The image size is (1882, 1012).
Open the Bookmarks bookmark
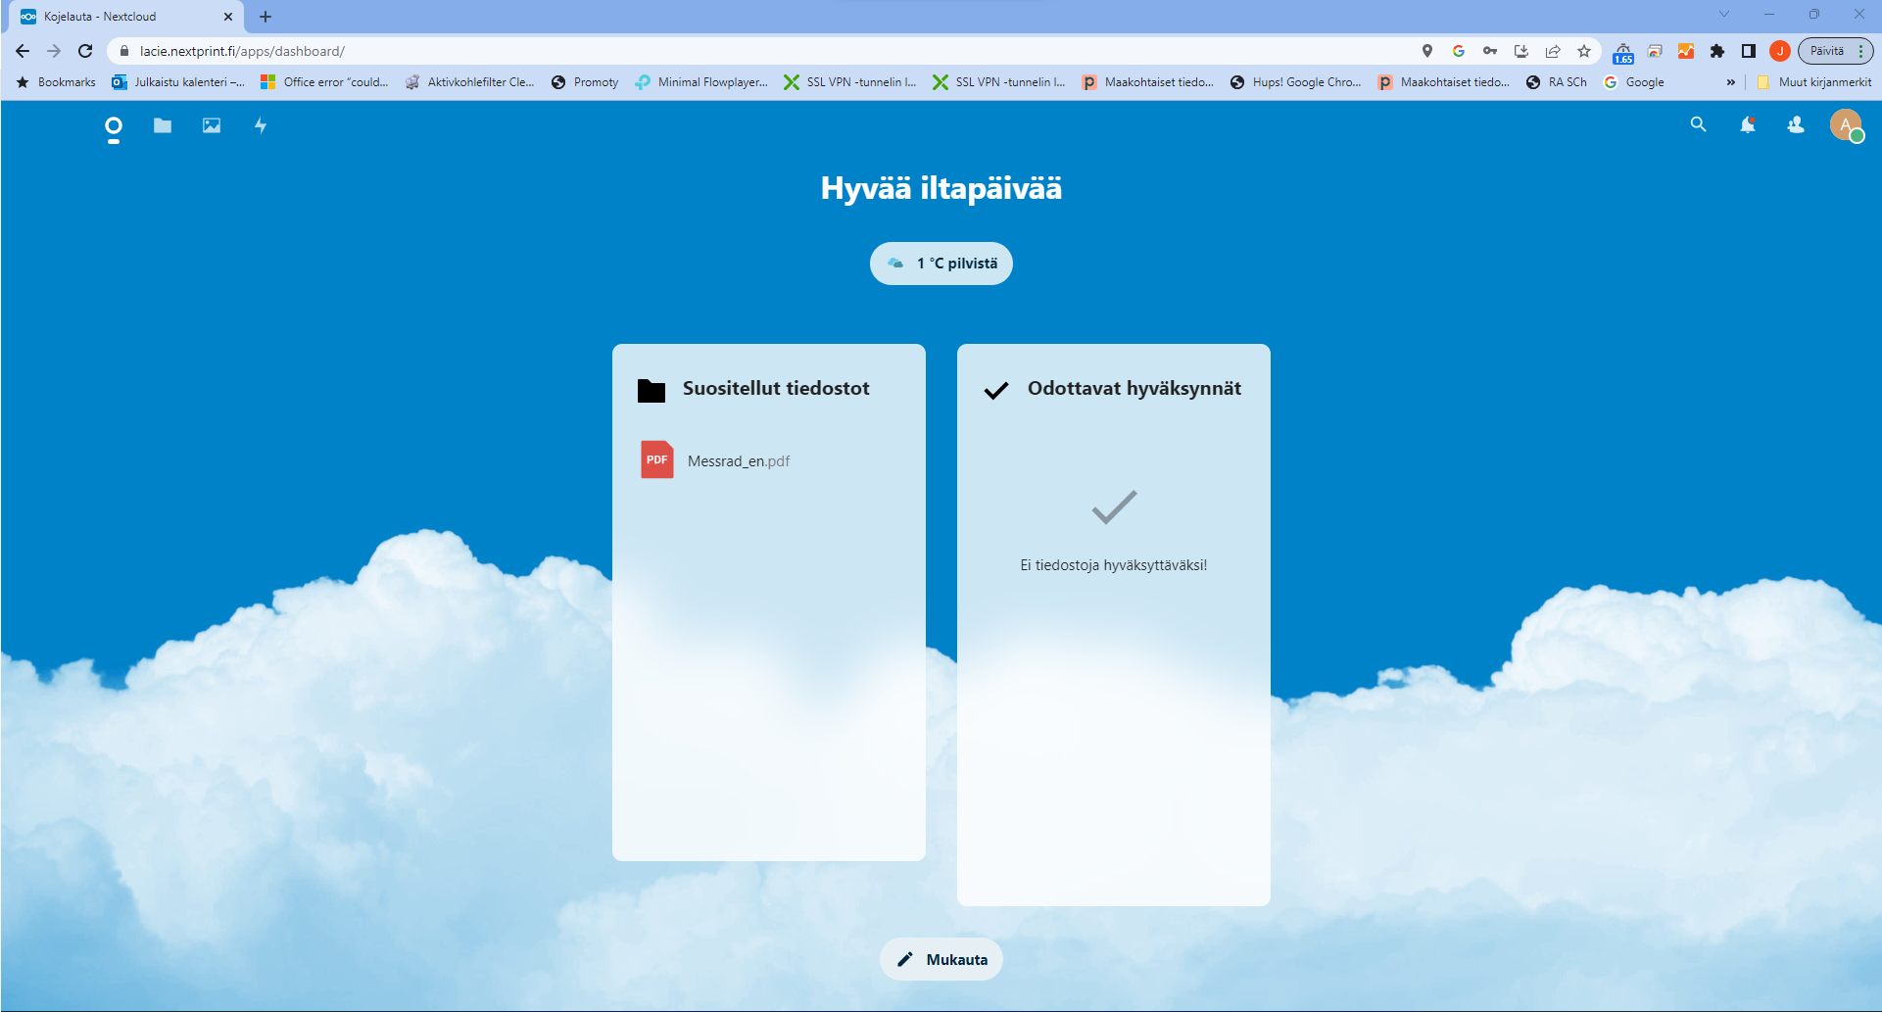(x=56, y=82)
